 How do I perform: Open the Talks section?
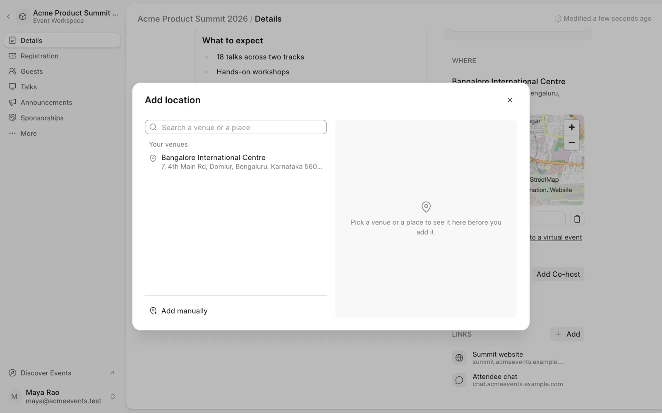(62, 87)
